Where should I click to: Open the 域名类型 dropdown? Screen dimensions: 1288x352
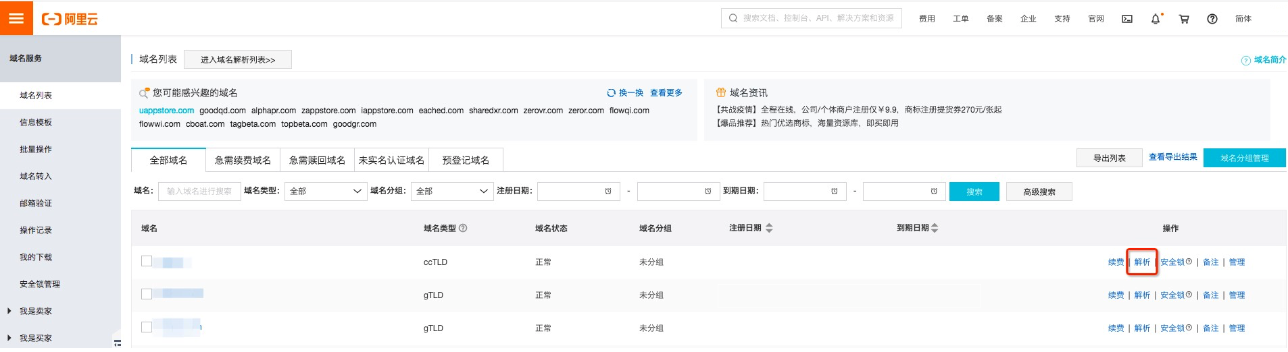pos(326,192)
